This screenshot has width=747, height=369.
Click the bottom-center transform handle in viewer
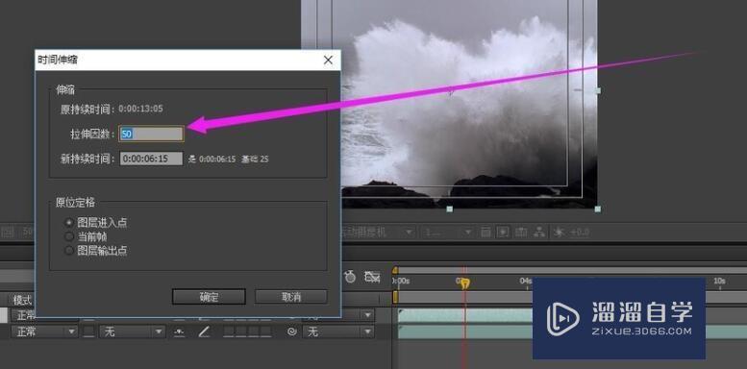pos(449,209)
